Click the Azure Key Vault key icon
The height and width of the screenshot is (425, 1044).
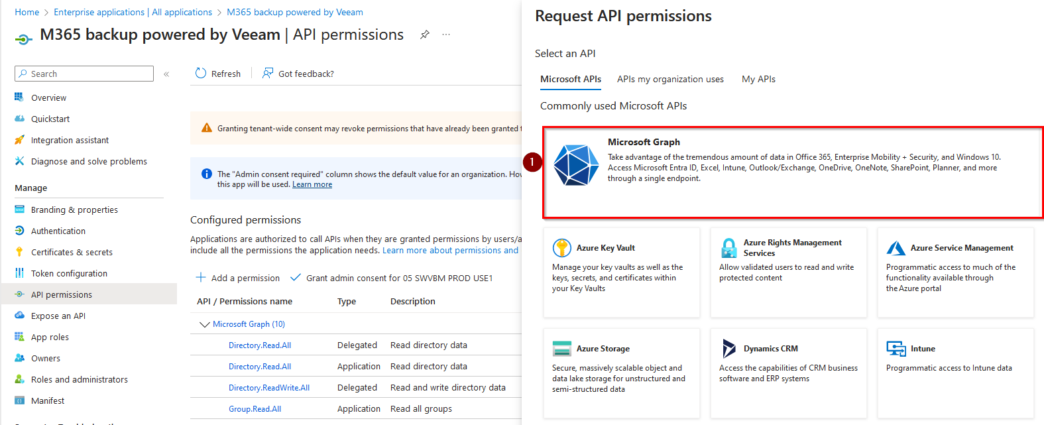click(x=562, y=248)
